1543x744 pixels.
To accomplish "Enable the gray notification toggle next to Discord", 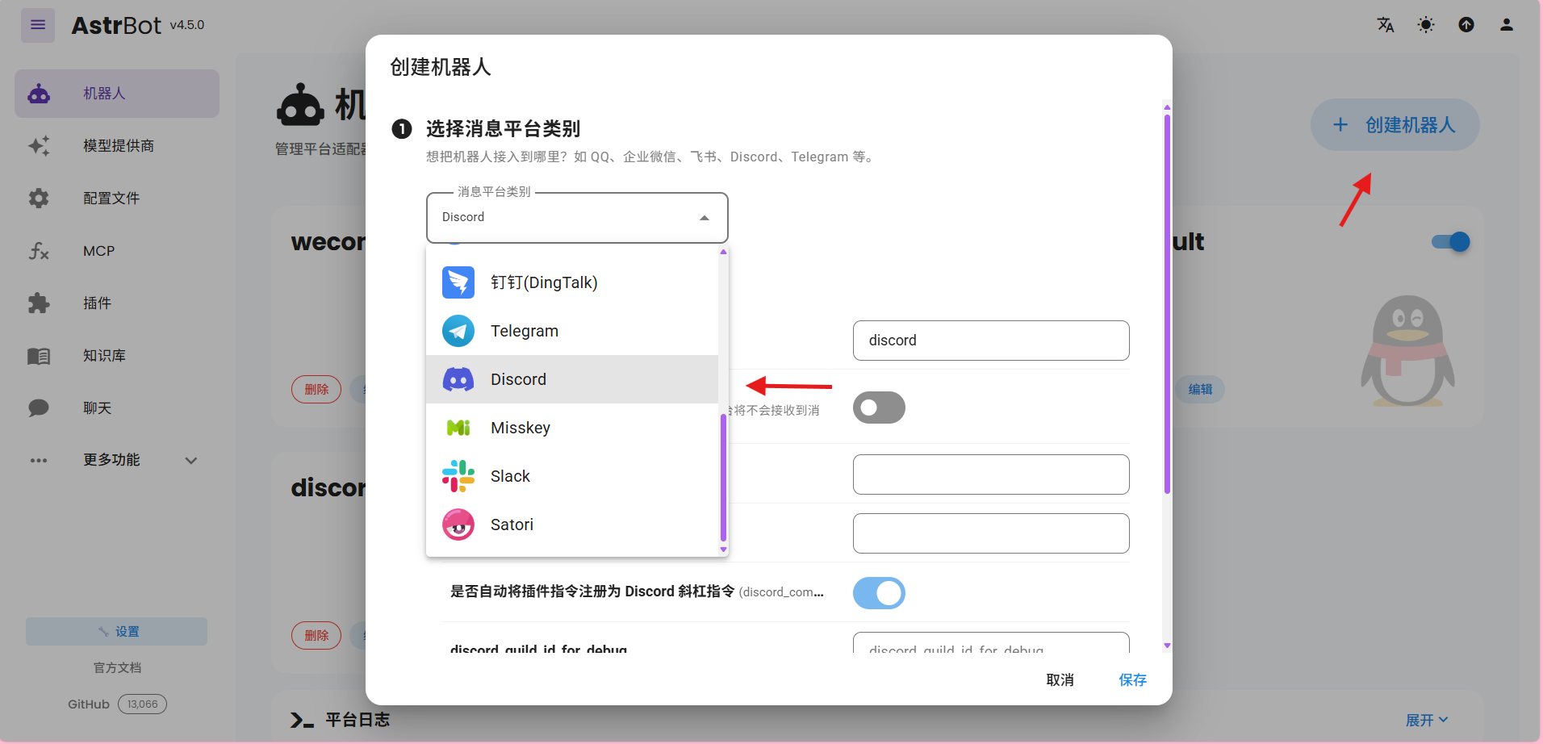I will [879, 408].
